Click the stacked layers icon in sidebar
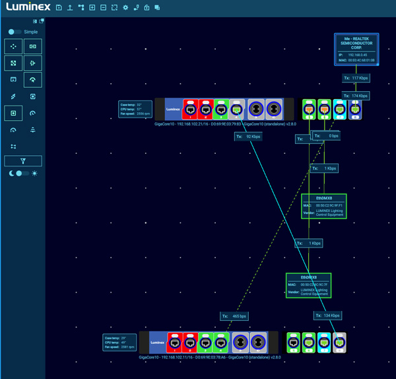The width and height of the screenshot is (396, 379). click(x=33, y=130)
